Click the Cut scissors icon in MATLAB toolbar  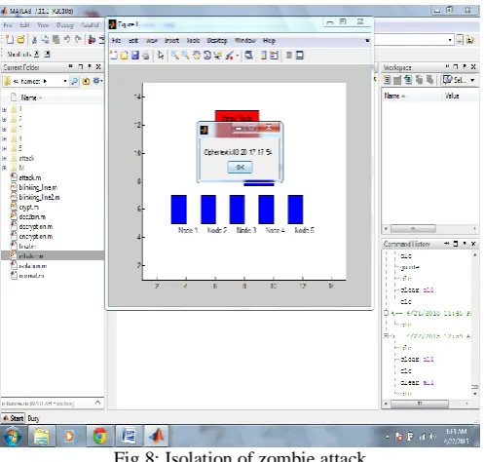pos(34,40)
